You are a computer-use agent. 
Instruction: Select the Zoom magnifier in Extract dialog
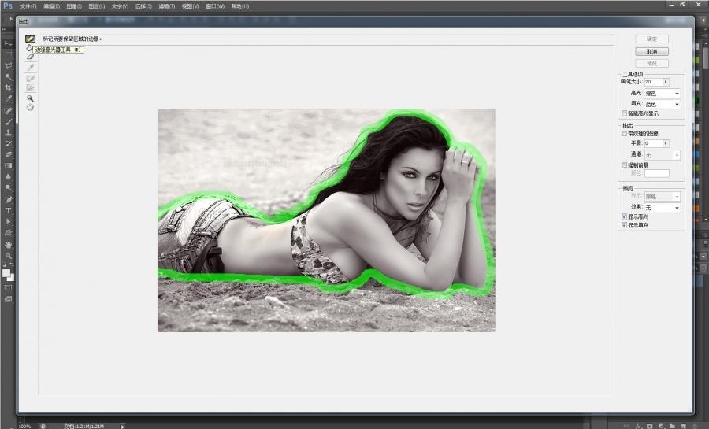click(x=30, y=98)
